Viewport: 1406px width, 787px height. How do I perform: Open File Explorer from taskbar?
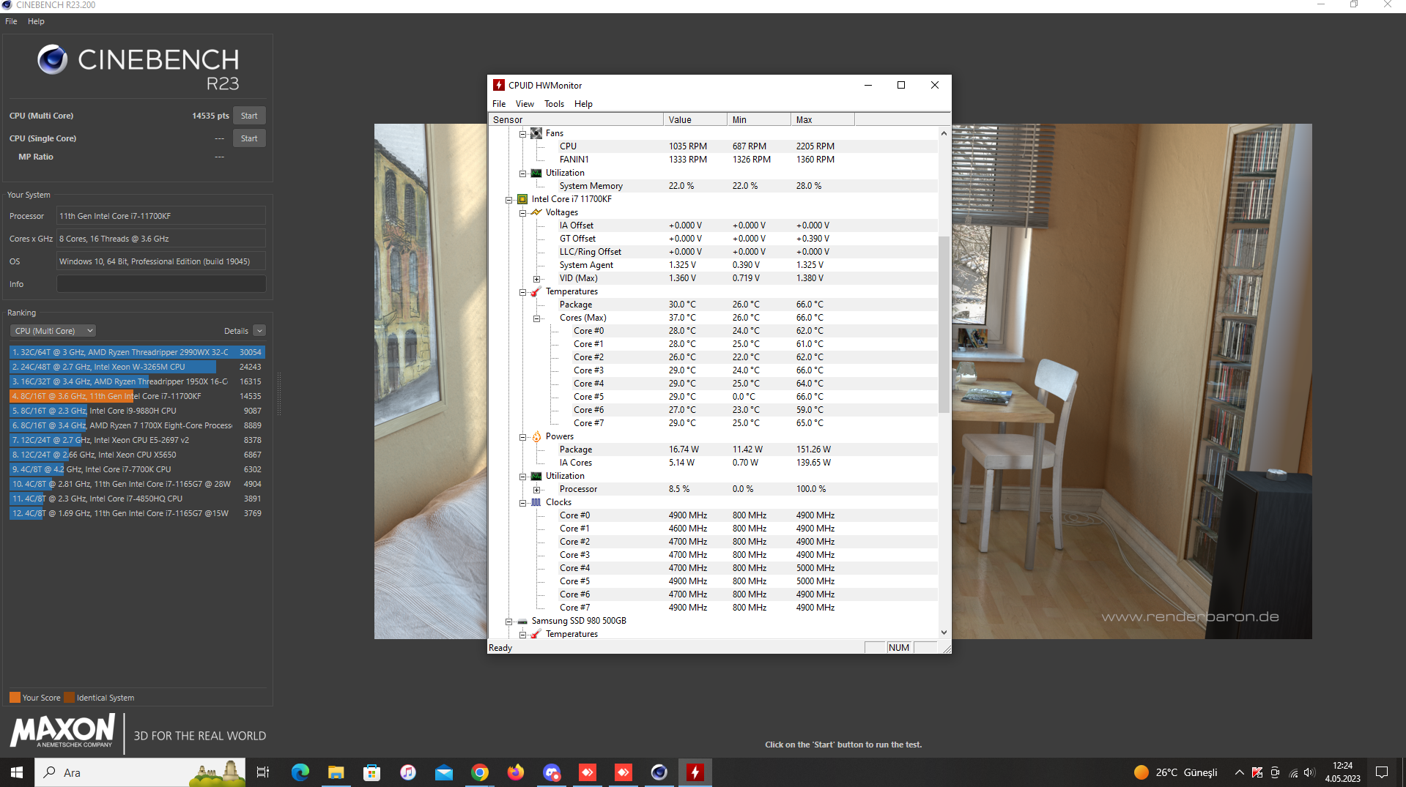click(x=336, y=772)
